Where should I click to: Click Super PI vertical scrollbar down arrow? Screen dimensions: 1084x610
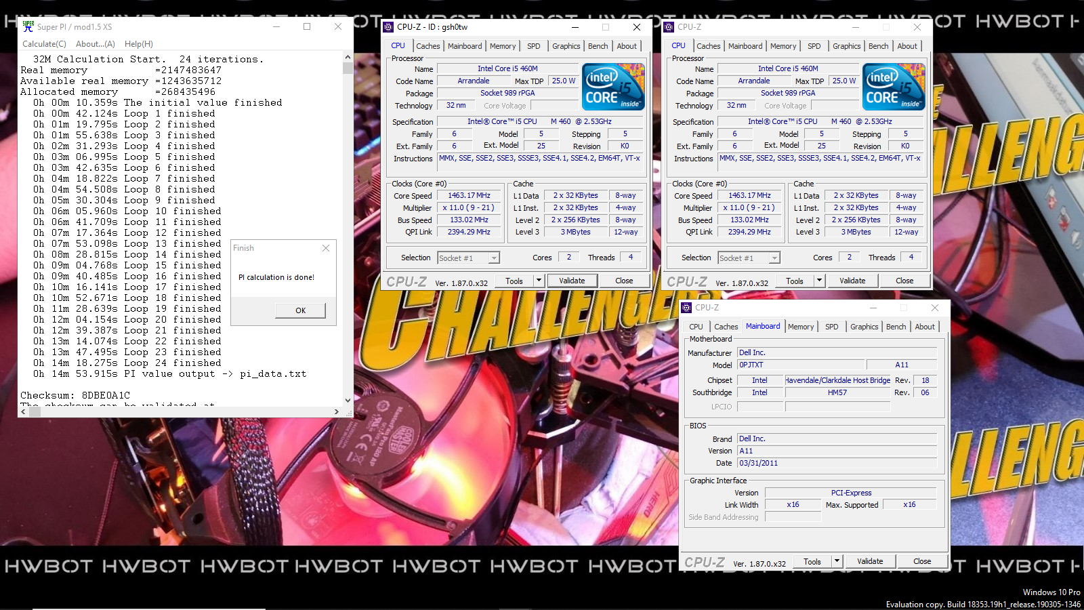pyautogui.click(x=348, y=401)
